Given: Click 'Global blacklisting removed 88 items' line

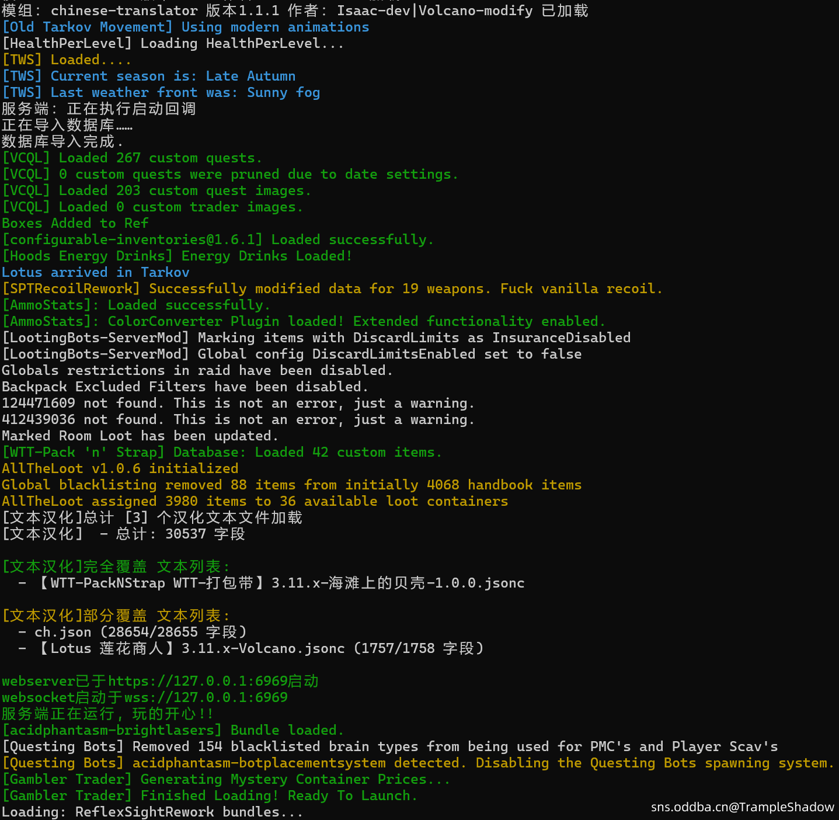Looking at the screenshot, I should point(292,485).
